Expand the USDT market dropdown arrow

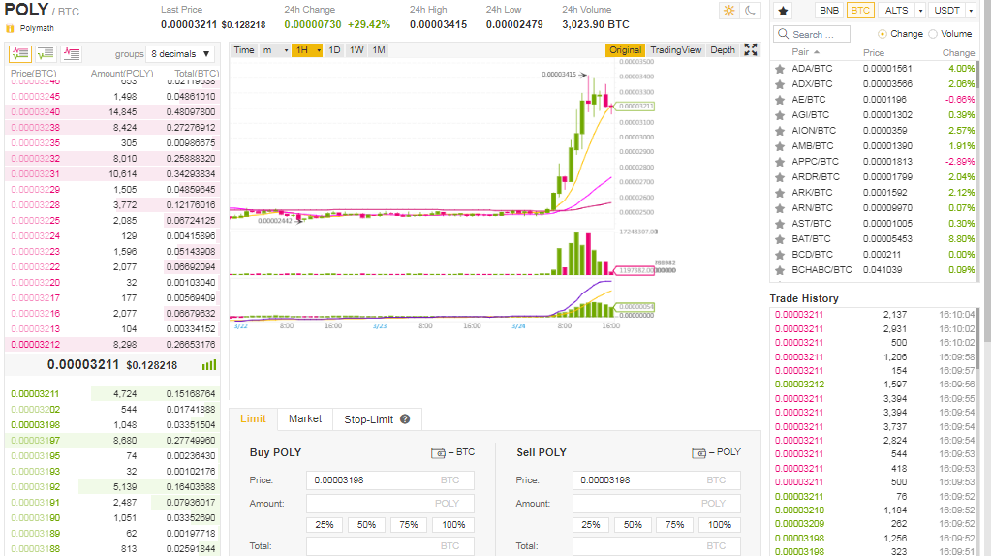(x=970, y=11)
